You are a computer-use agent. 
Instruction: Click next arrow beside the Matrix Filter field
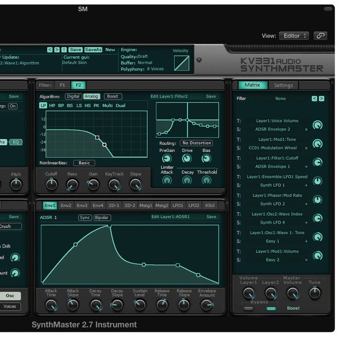point(321,98)
